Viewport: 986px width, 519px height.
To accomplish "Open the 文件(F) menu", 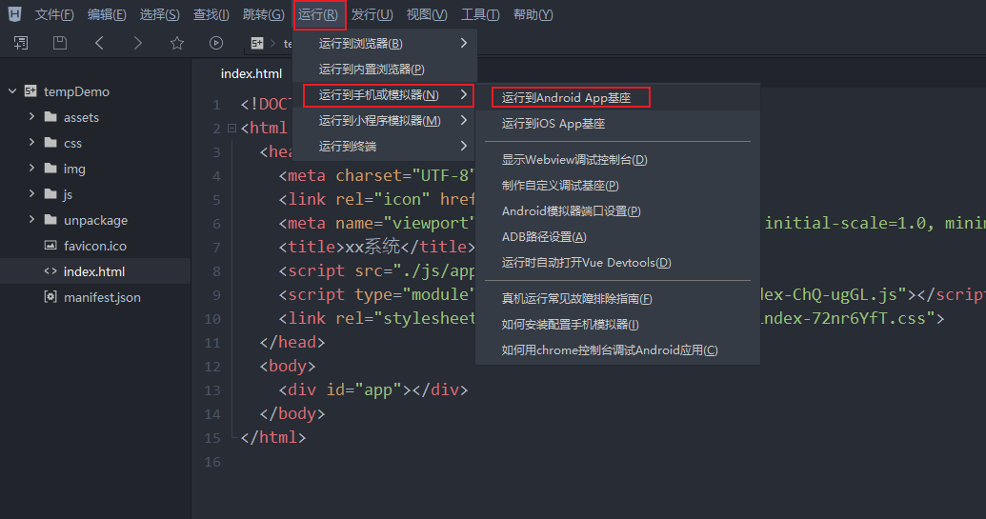I will 54,14.
